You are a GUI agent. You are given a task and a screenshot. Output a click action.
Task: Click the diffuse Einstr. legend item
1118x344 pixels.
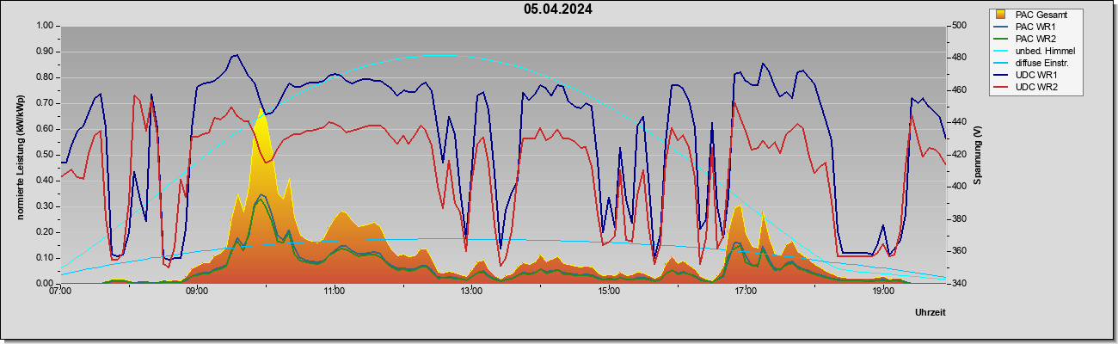[1035, 63]
